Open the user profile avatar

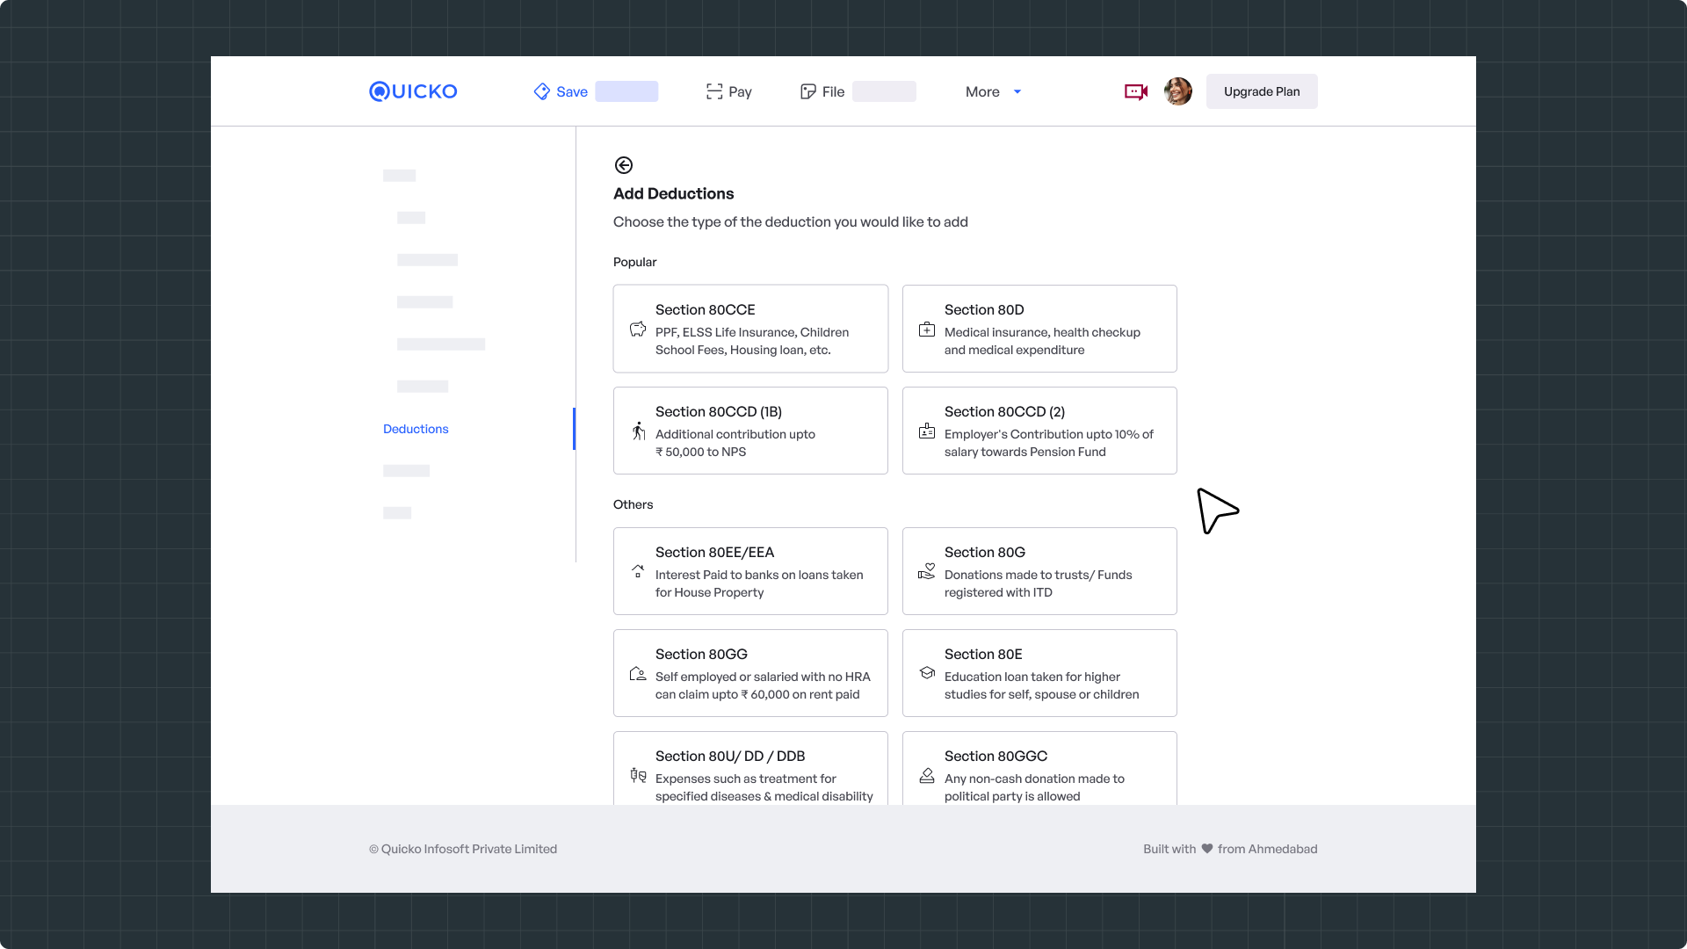point(1177,91)
